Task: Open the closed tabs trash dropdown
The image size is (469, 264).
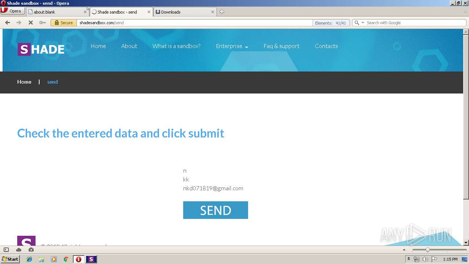Action: pyautogui.click(x=465, y=12)
